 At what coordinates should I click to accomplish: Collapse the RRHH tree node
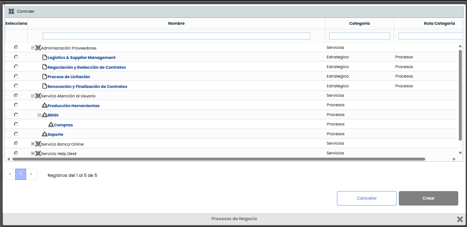pyautogui.click(x=39, y=115)
